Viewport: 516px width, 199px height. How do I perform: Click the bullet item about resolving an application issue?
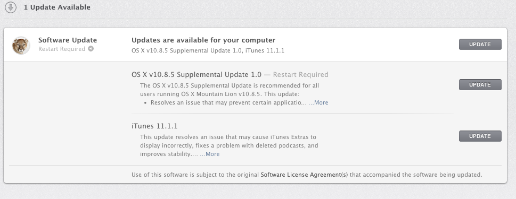tap(228, 102)
